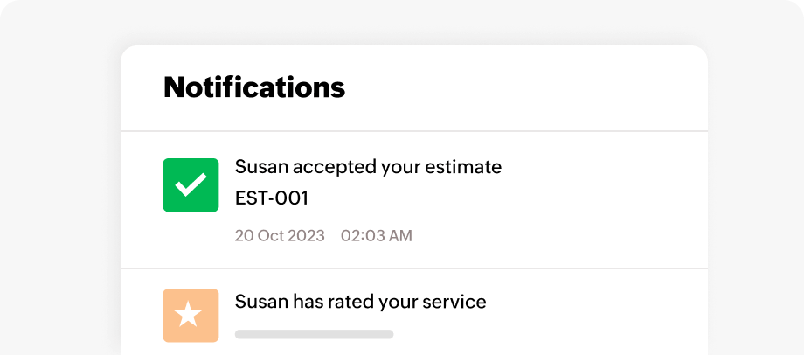Image resolution: width=804 pixels, height=355 pixels.
Task: Click the divider line below Notifications heading
Action: (413, 132)
